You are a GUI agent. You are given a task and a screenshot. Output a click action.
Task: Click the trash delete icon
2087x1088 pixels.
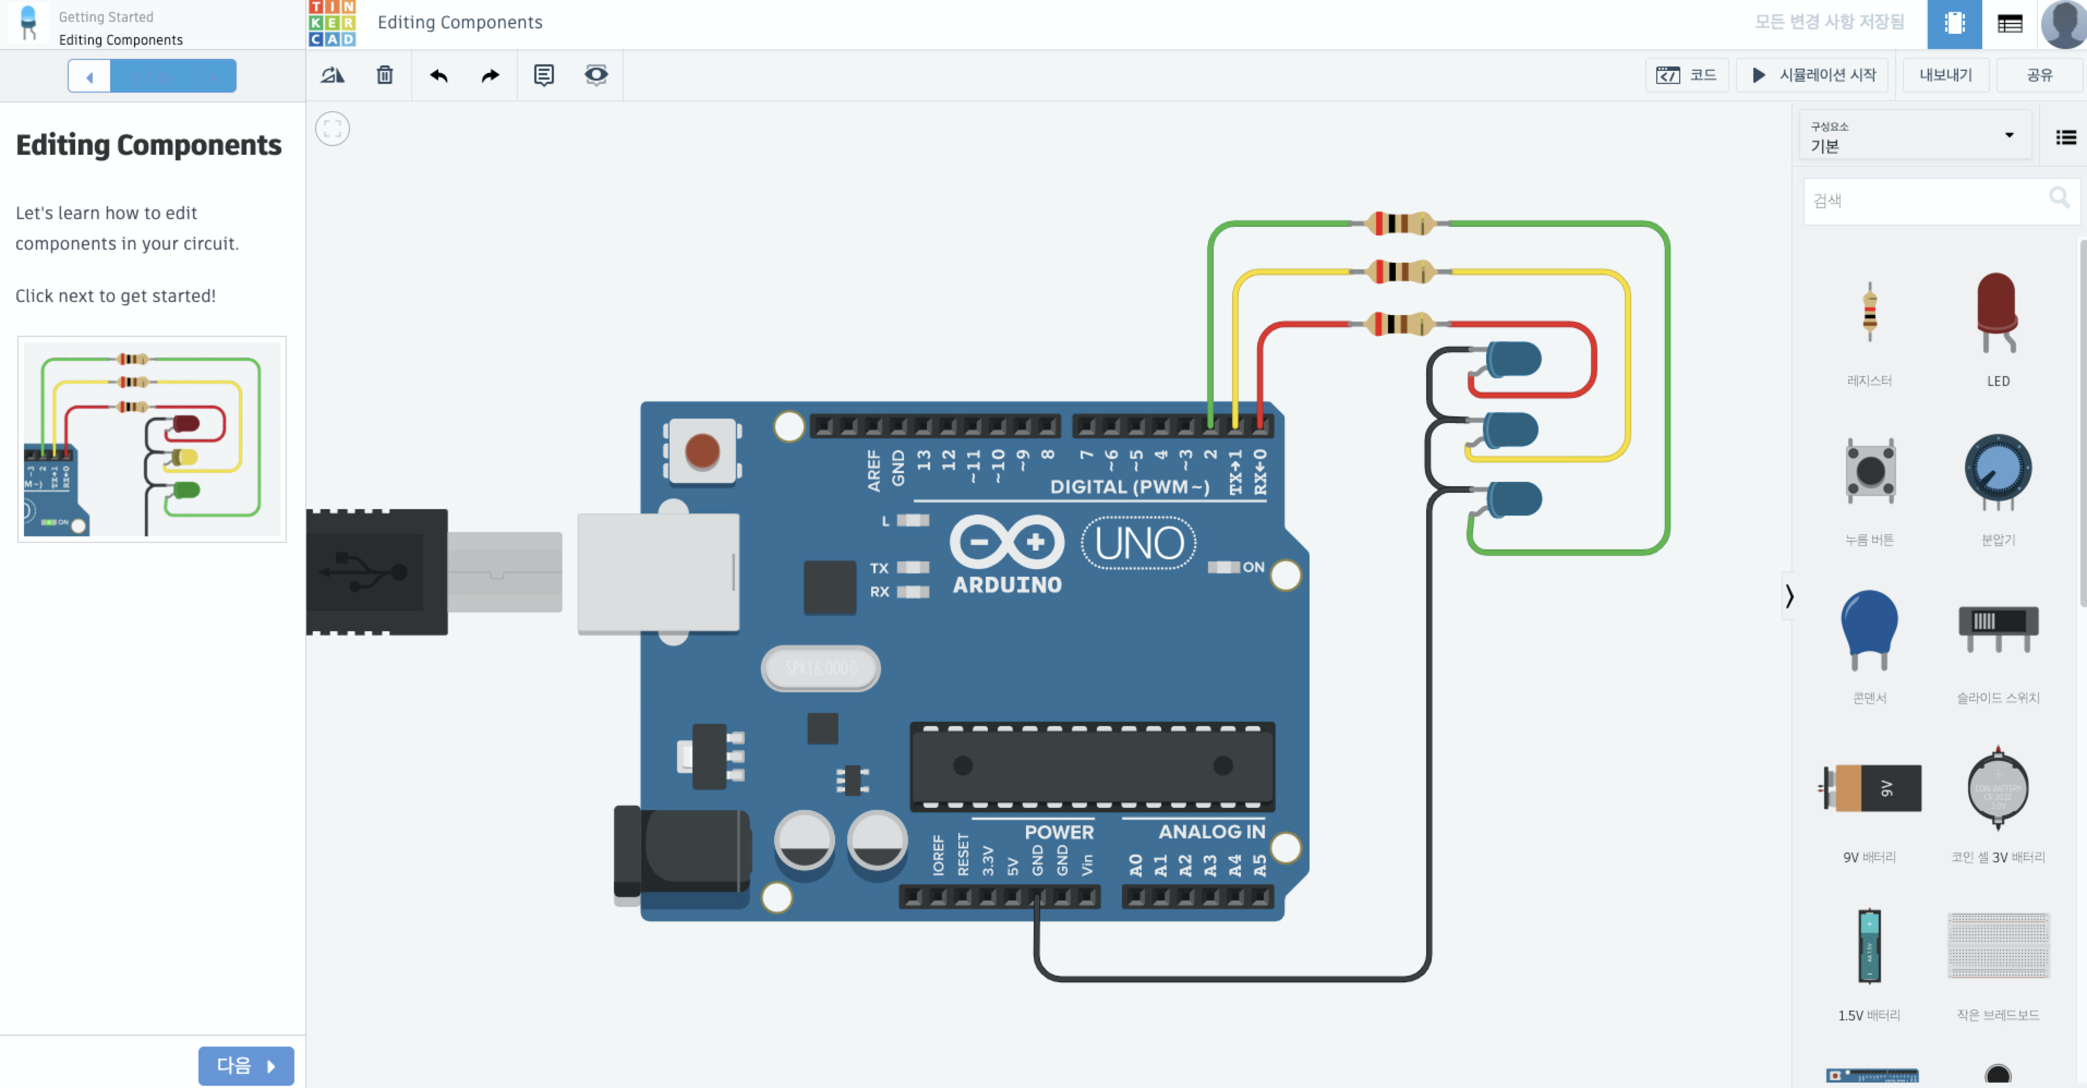[x=385, y=75]
